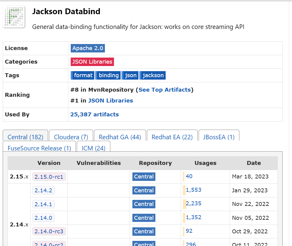Click Central badge in the 2.14.0 row
Image resolution: width=292 pixels, height=246 pixels.
(x=144, y=218)
